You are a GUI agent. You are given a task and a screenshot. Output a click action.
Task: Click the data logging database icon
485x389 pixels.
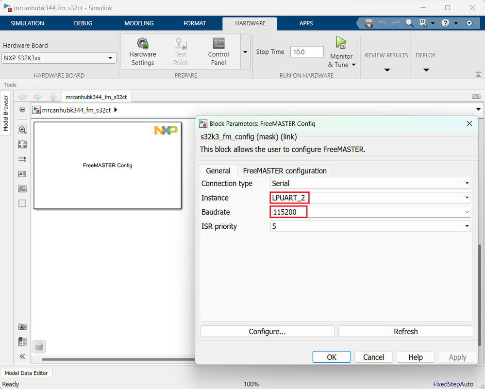[x=39, y=347]
